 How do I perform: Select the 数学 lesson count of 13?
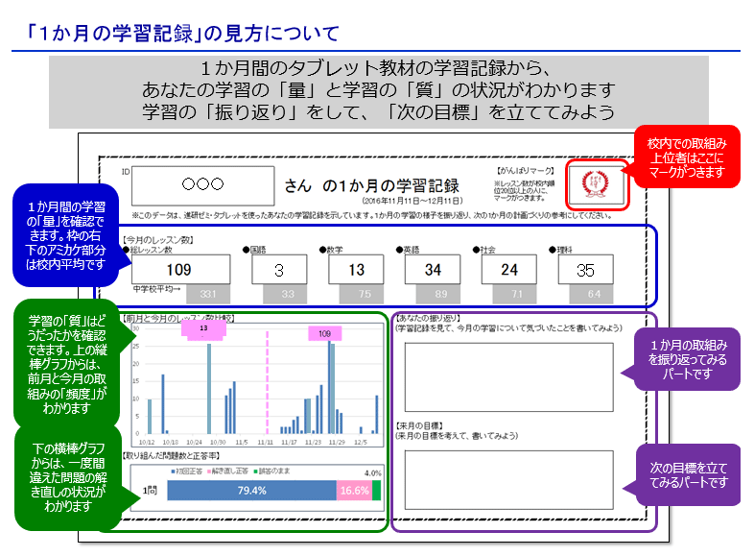356,270
